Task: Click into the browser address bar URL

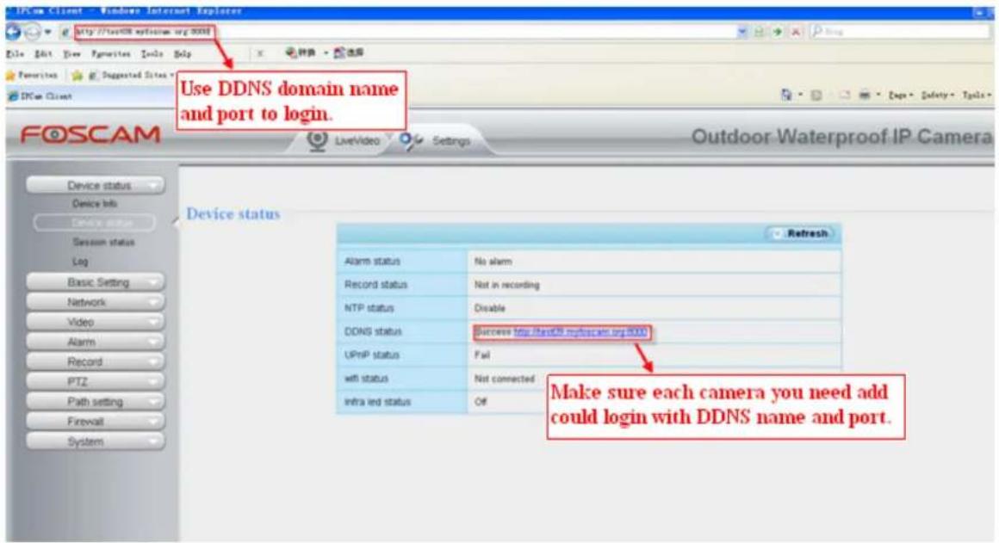Action: [144, 31]
